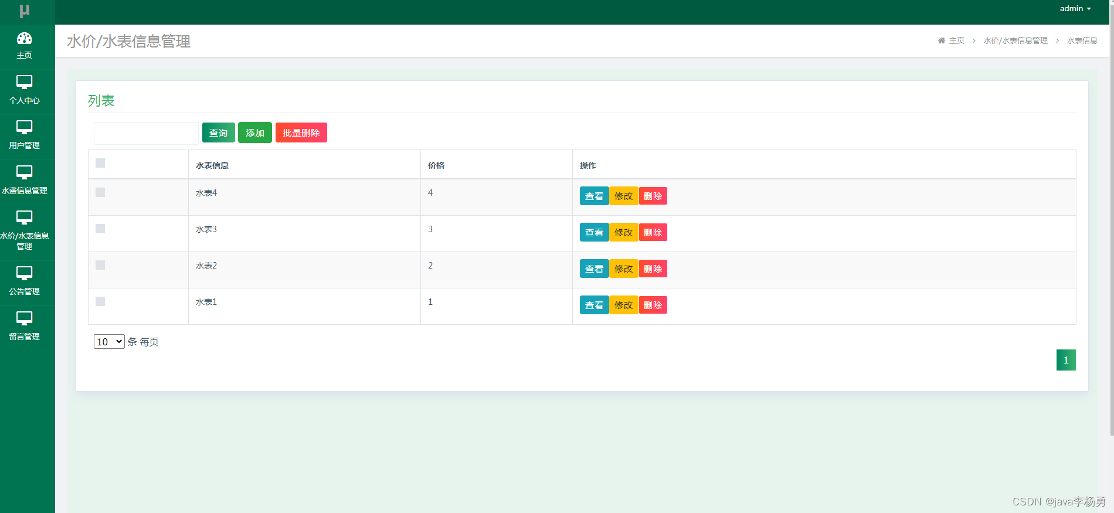The height and width of the screenshot is (513, 1114).
Task: Click the 列表 panel heading
Action: coord(101,101)
